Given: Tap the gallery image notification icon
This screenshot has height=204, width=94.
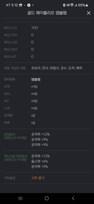Looking at the screenshot, I should (21, 5).
